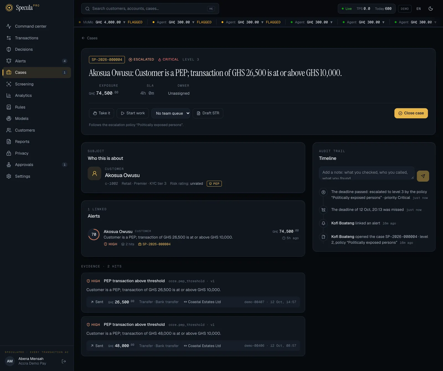
Task: Click Kofi Boateng linked alert bell icon
Action: (x=323, y=223)
